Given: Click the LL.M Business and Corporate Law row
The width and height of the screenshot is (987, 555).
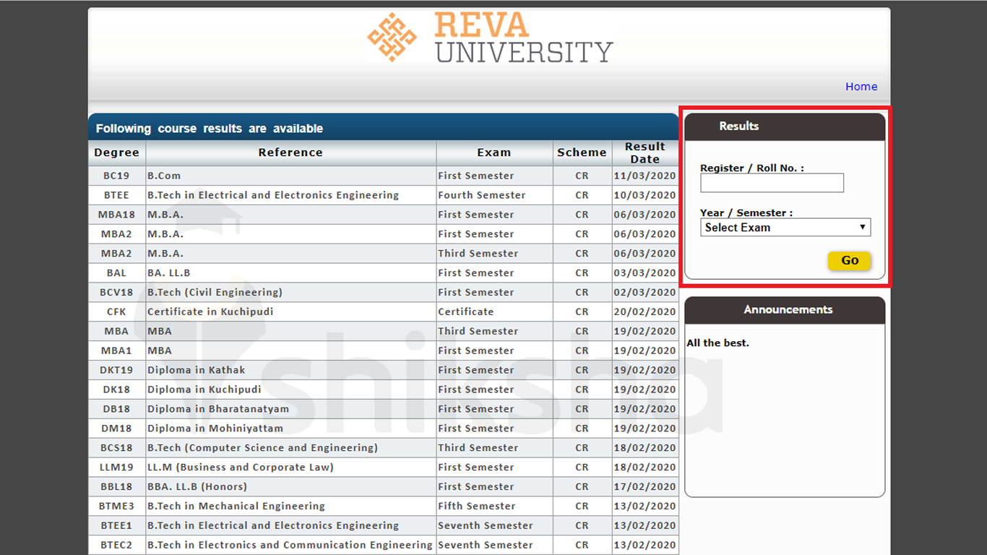Looking at the screenshot, I should pos(289,467).
